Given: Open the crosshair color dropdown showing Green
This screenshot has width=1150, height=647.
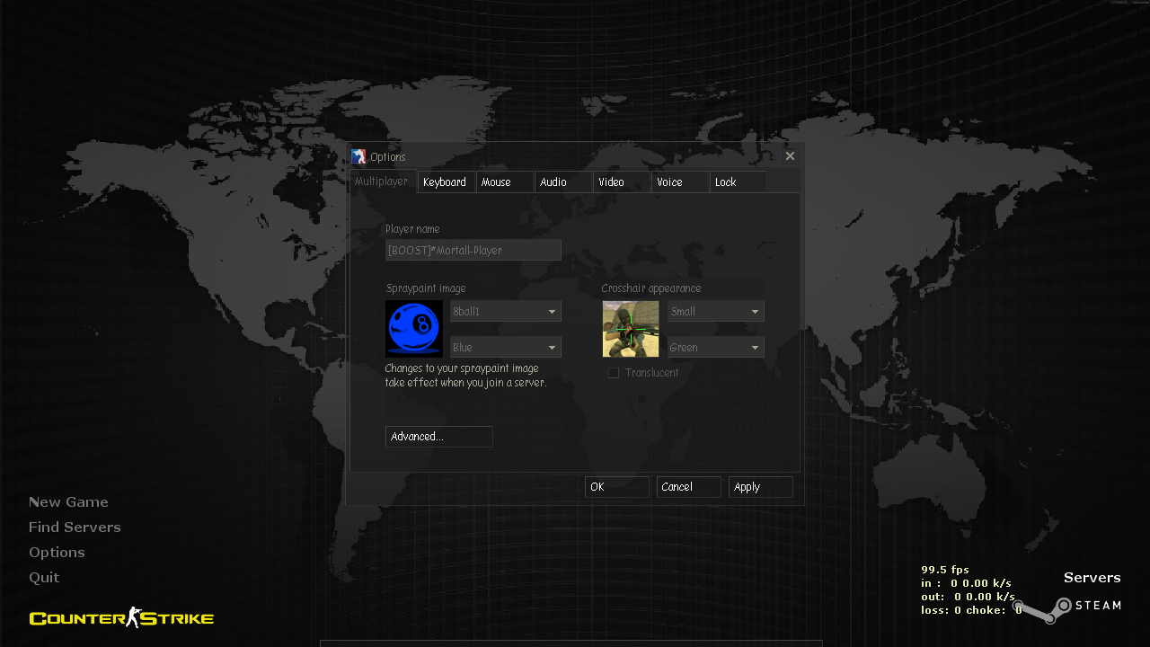Looking at the screenshot, I should (715, 347).
